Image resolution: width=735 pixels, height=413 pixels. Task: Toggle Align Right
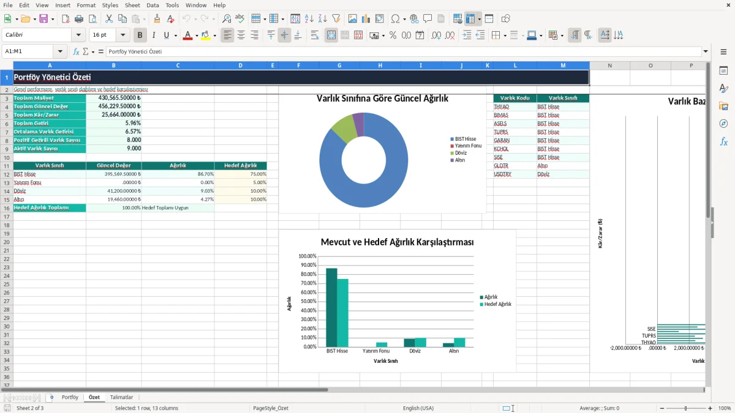click(x=254, y=35)
